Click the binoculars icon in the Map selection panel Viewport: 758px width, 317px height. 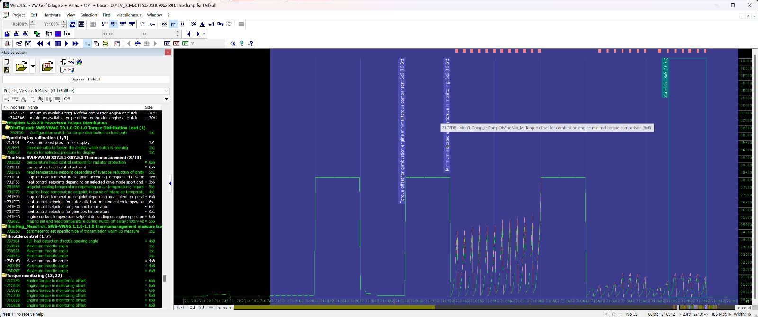tap(80, 62)
